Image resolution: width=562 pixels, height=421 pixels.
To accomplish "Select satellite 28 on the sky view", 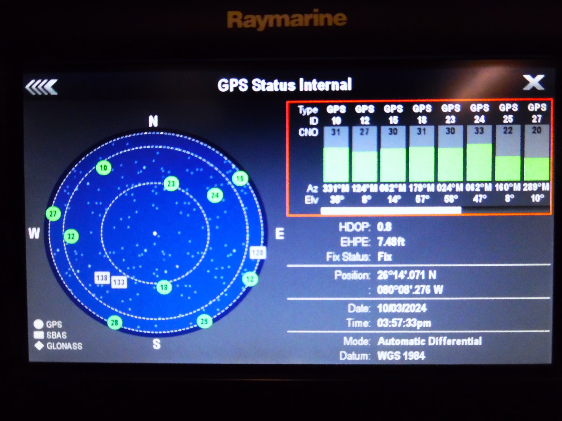I will (x=115, y=323).
